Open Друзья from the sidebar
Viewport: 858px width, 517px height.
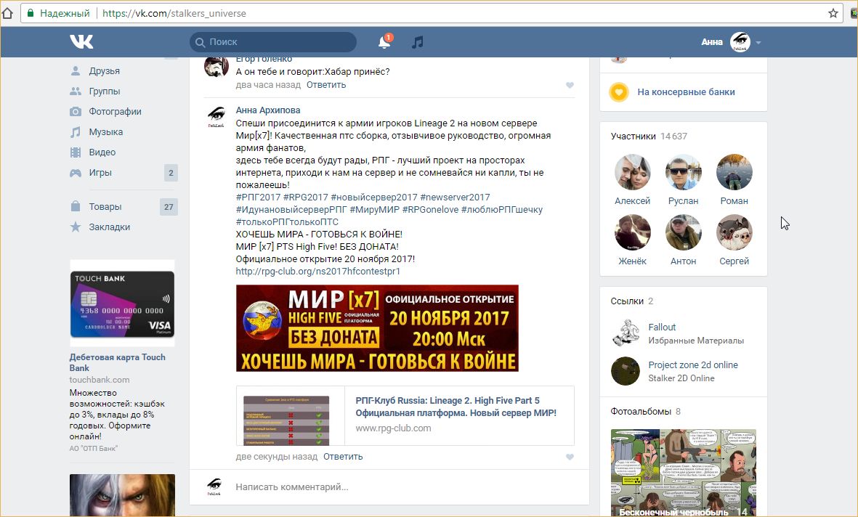coord(105,71)
